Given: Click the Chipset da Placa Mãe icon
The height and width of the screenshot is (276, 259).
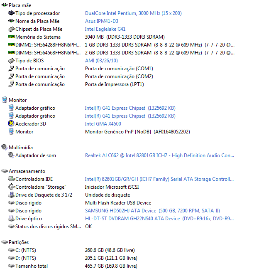Looking at the screenshot, I should (11, 29).
